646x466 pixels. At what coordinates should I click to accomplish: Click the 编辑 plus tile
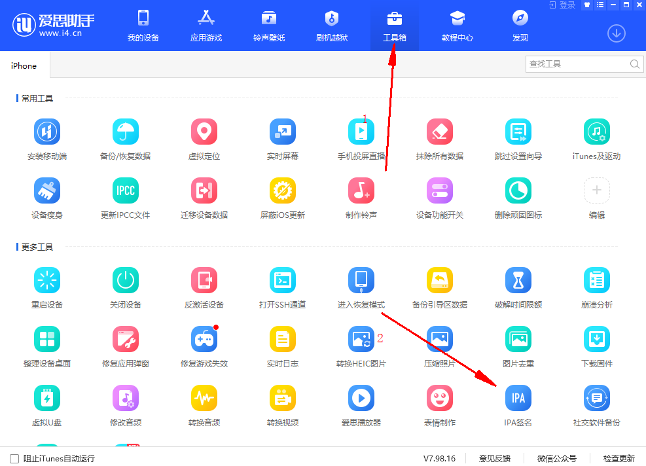point(596,190)
